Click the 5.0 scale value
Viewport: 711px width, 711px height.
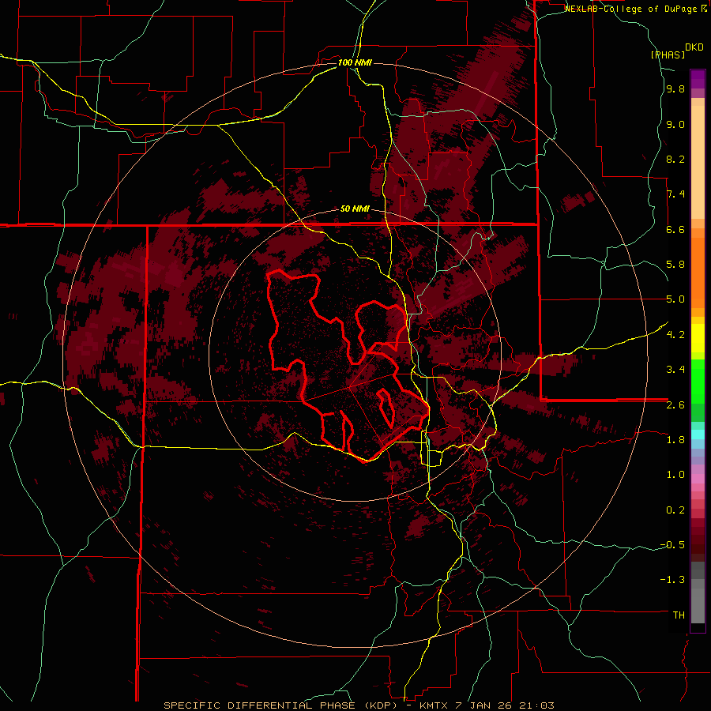click(675, 299)
